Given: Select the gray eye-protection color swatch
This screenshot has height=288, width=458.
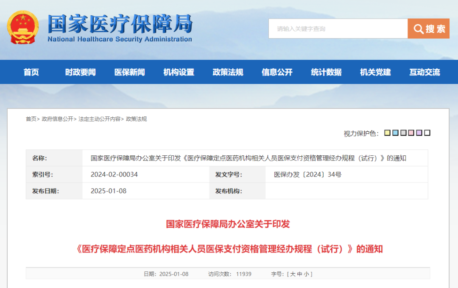Looking at the screenshot, I should pyautogui.click(x=403, y=133).
